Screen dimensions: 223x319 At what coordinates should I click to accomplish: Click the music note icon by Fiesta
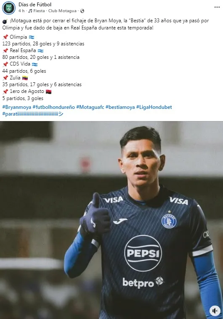click(x=30, y=11)
